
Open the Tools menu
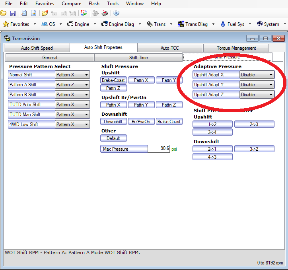tap(113, 4)
